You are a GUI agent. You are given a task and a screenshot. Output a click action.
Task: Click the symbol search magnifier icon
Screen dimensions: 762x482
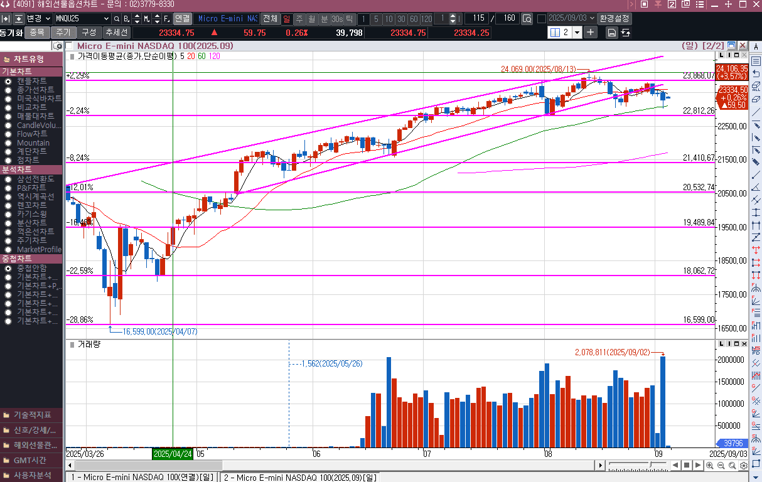click(x=117, y=19)
